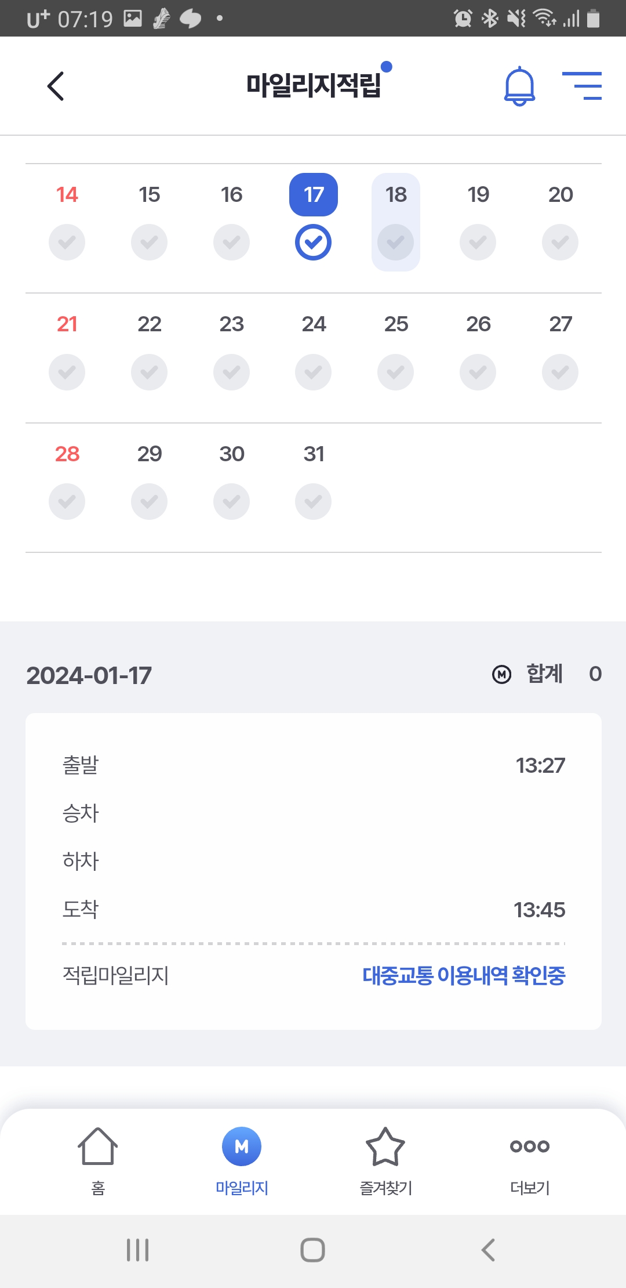Tap the three-circle more icon
The image size is (626, 1288).
(x=529, y=1146)
